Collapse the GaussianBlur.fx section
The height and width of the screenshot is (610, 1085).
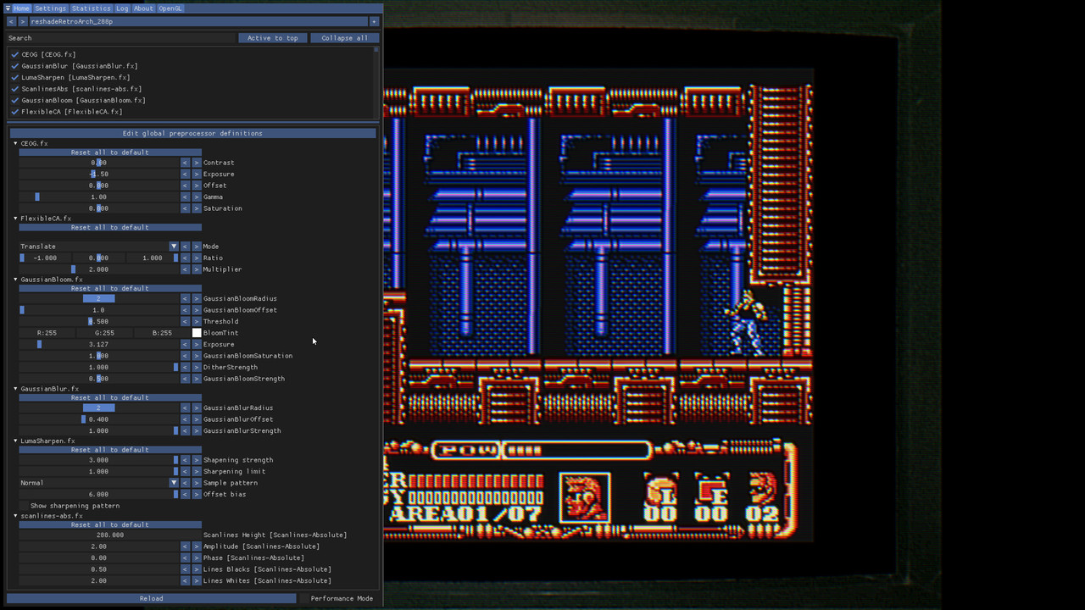click(15, 389)
